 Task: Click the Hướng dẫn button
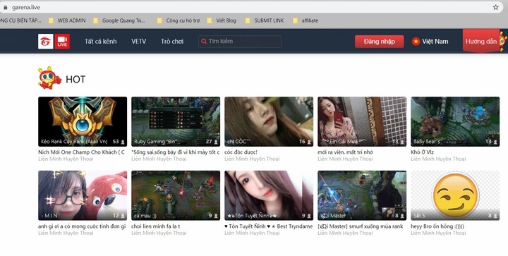(480, 42)
